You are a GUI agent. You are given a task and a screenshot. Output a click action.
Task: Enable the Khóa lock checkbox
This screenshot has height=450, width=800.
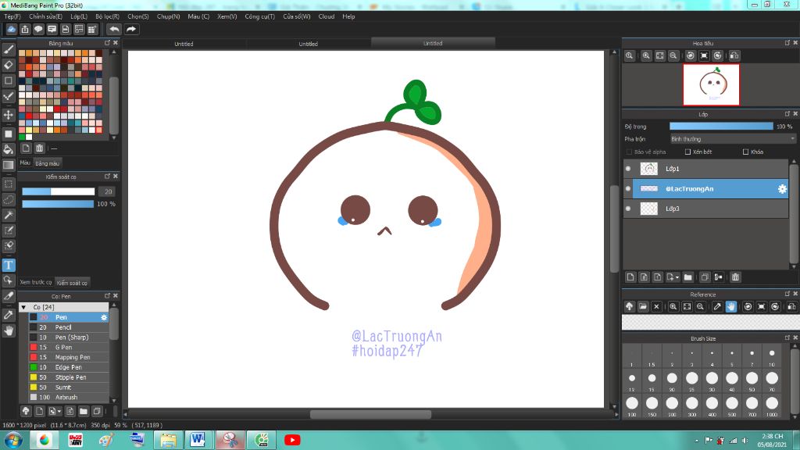point(745,152)
